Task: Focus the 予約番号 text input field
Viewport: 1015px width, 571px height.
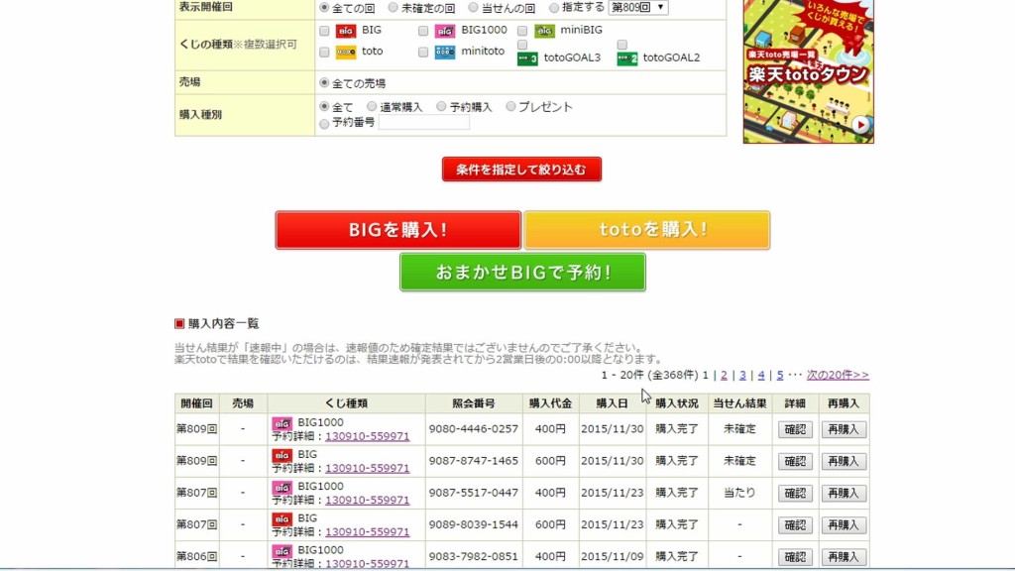Action: 424,123
